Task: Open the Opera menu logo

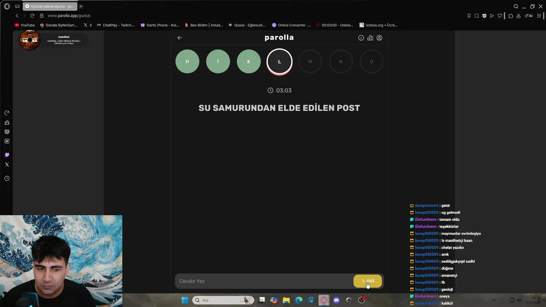Action: (x=7, y=6)
